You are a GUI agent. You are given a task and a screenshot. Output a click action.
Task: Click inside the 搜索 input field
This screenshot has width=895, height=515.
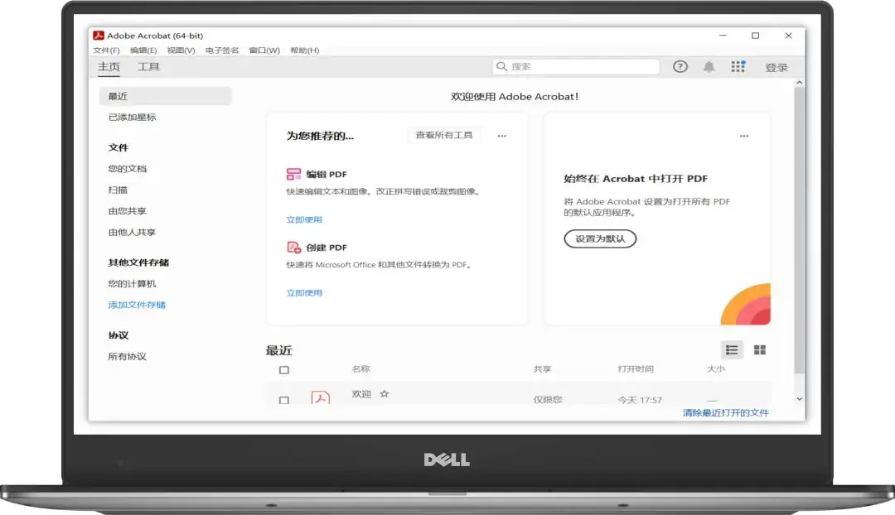(x=576, y=67)
